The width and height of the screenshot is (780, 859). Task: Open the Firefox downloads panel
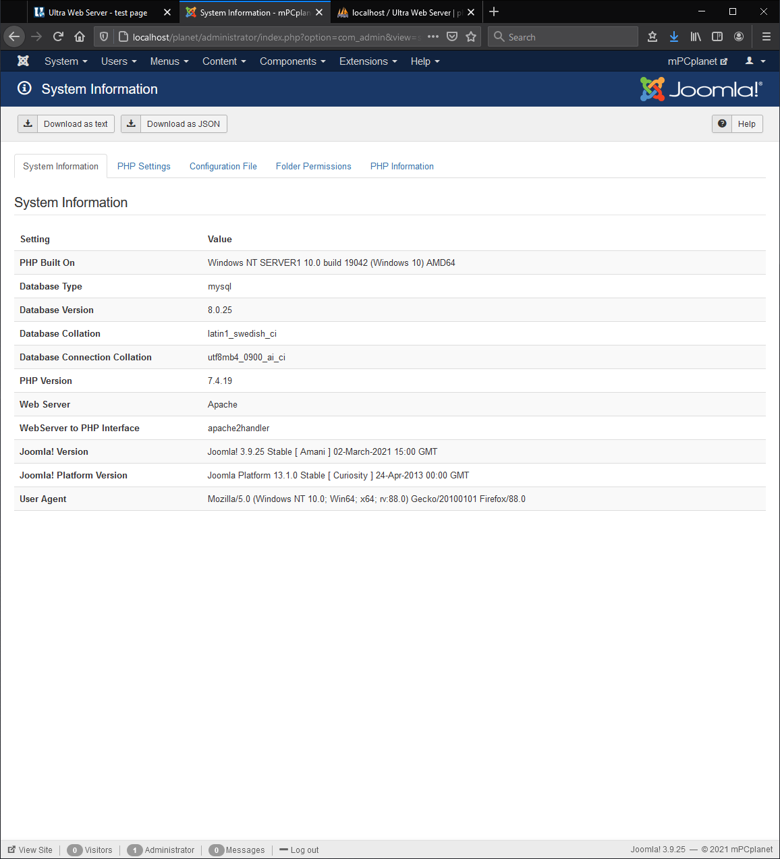click(674, 36)
